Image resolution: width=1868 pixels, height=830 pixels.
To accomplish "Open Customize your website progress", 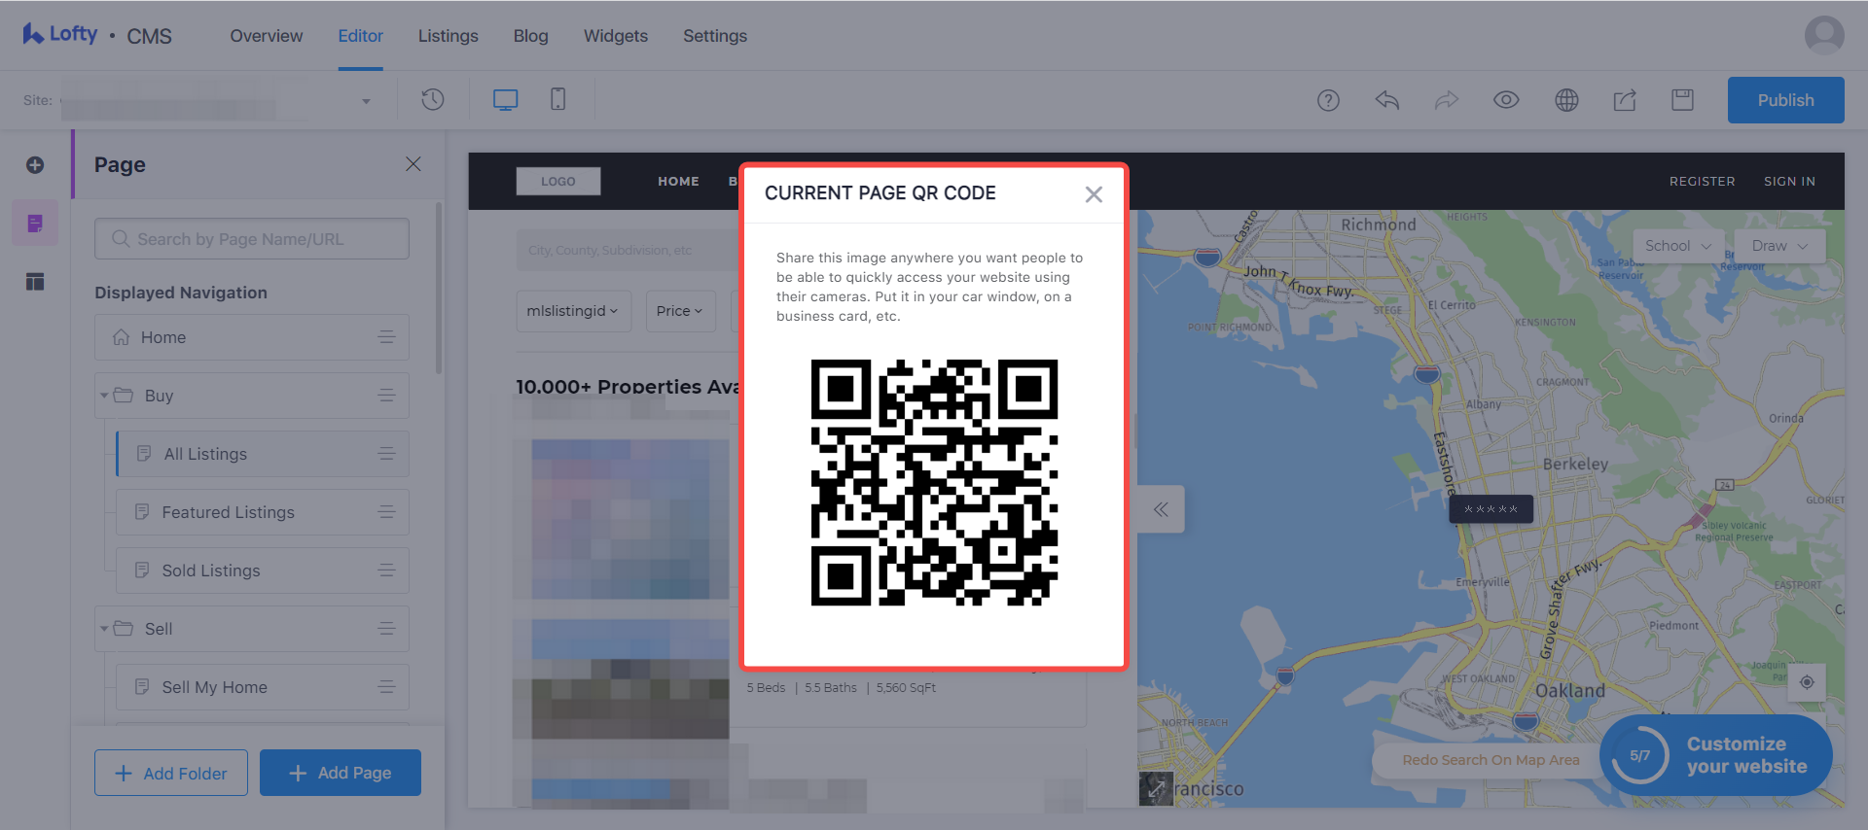I will 1716,755.
